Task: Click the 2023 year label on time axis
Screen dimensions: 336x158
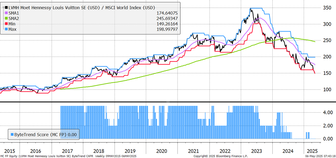Action: click(257, 151)
